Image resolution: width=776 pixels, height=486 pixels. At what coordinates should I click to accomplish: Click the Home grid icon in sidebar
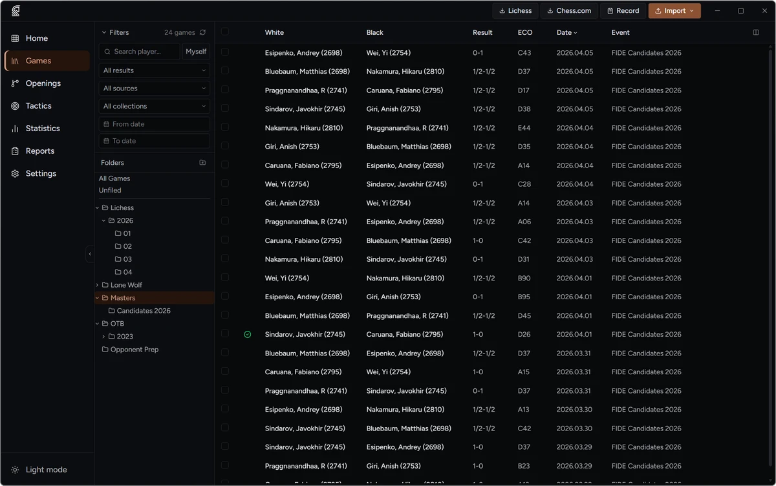15,38
